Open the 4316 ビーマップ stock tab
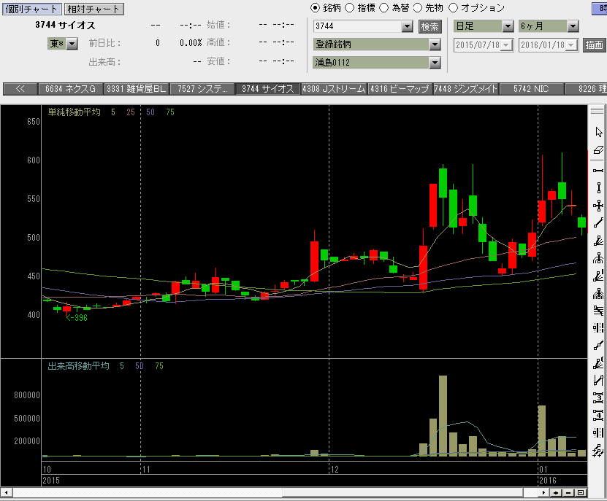The width and height of the screenshot is (607, 501). tap(400, 89)
